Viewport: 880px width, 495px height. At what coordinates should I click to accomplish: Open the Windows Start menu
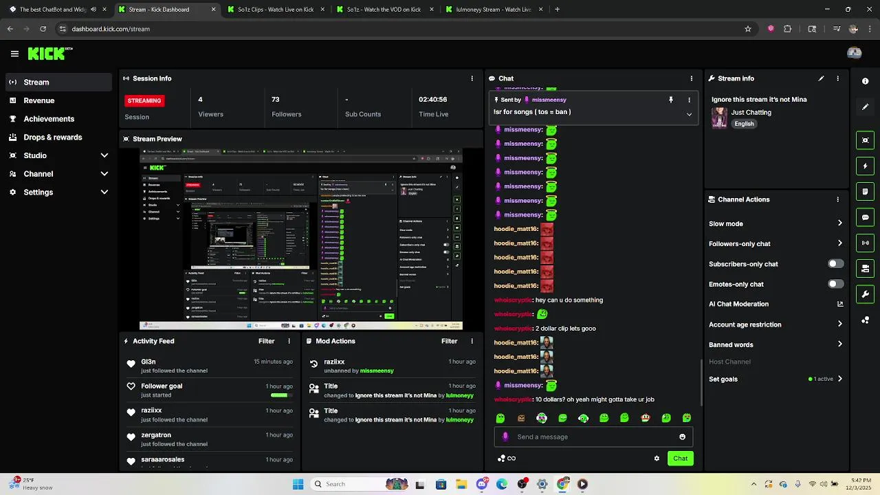point(298,484)
